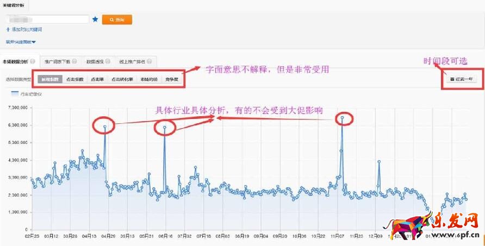Screen dimensions: 485x246
Task: Click the orange 查询 search button
Action: pos(117,20)
